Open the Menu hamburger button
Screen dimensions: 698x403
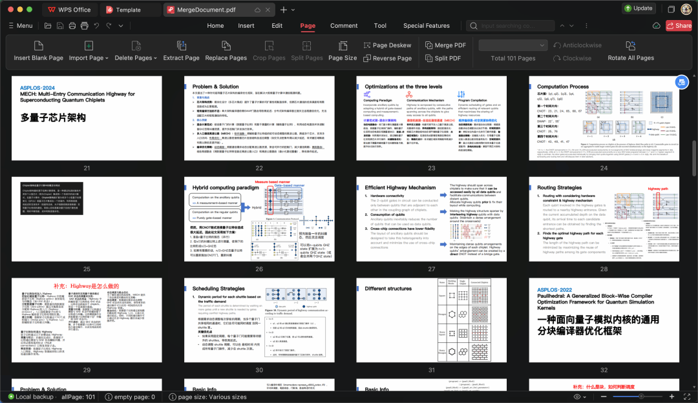[21, 26]
